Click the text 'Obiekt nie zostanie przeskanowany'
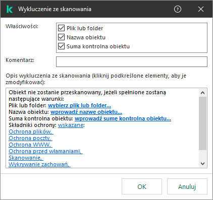The image size is (213, 200). [x=55, y=92]
